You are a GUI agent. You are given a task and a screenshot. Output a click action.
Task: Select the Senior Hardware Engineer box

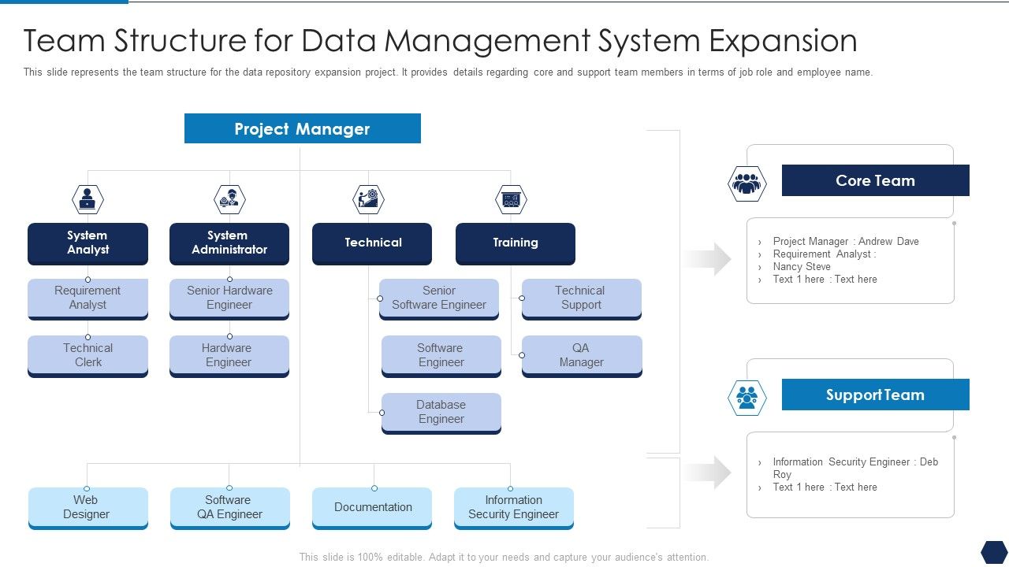229,299
